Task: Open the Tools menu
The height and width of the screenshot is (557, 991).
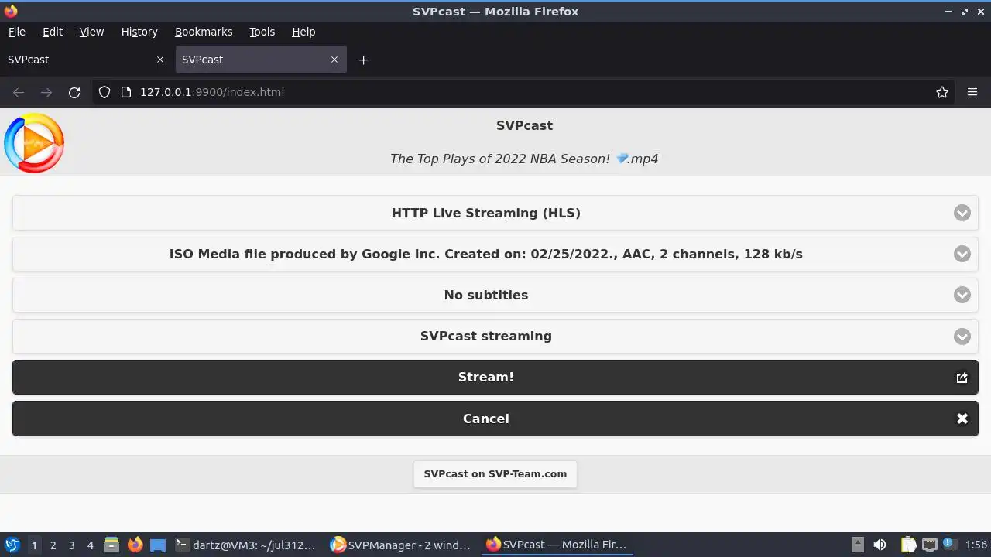Action: point(262,32)
